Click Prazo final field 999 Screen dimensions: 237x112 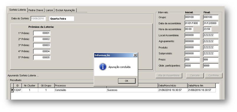(211, 60)
